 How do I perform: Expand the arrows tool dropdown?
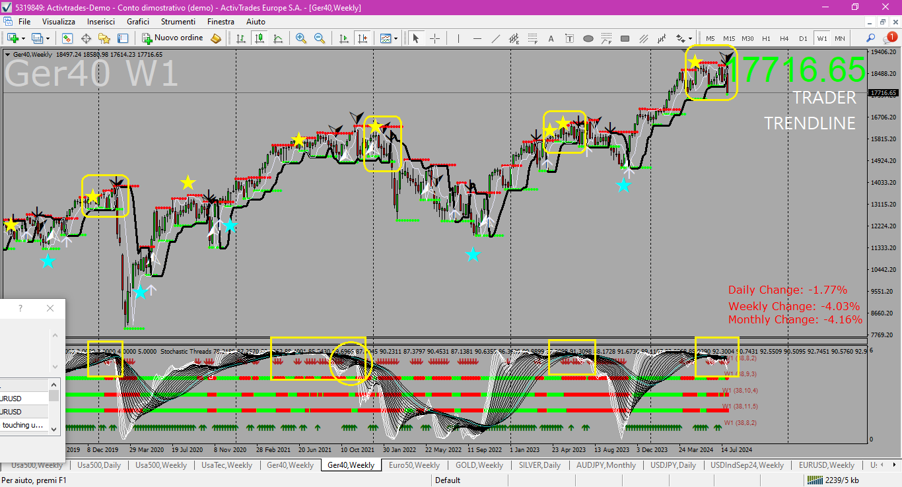(691, 38)
